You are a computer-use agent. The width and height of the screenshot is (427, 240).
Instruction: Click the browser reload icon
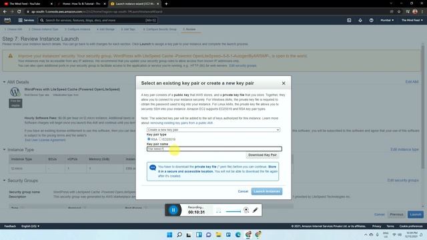tap(19, 12)
